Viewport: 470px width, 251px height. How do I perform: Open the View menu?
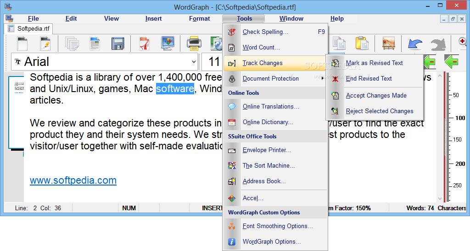point(112,18)
